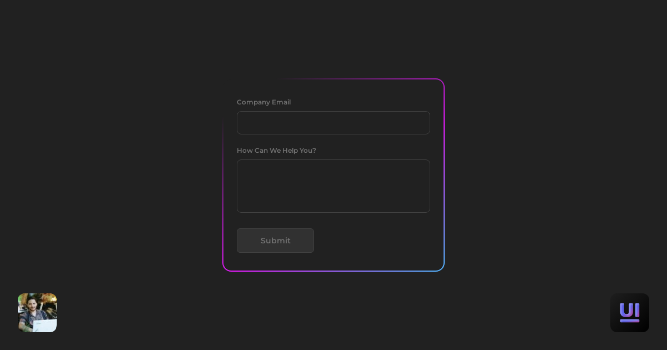667x350 pixels.
Task: Click the gradient bordered form card
Action: [x=333, y=175]
